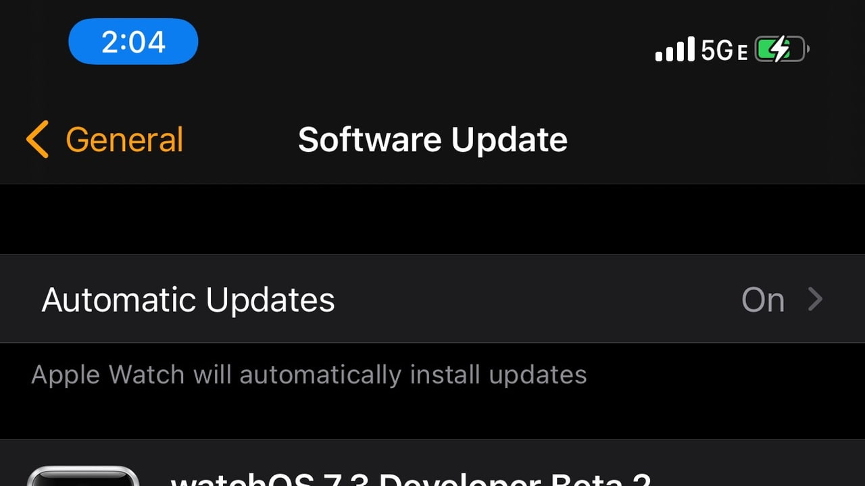This screenshot has height=486, width=865.
Task: Tap the small E beside 5G
Action: 743,53
